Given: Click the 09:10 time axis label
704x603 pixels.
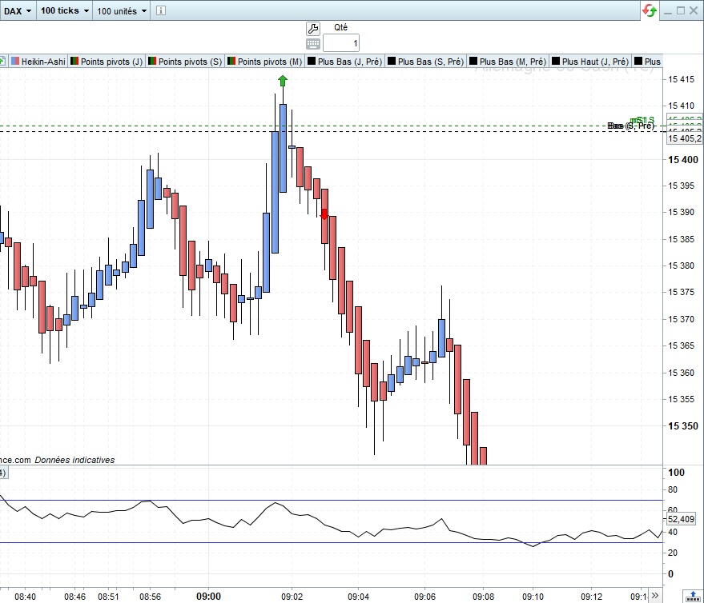Looking at the screenshot, I should coord(533,597).
